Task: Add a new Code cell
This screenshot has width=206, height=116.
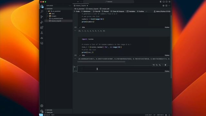Action: click(x=77, y=12)
